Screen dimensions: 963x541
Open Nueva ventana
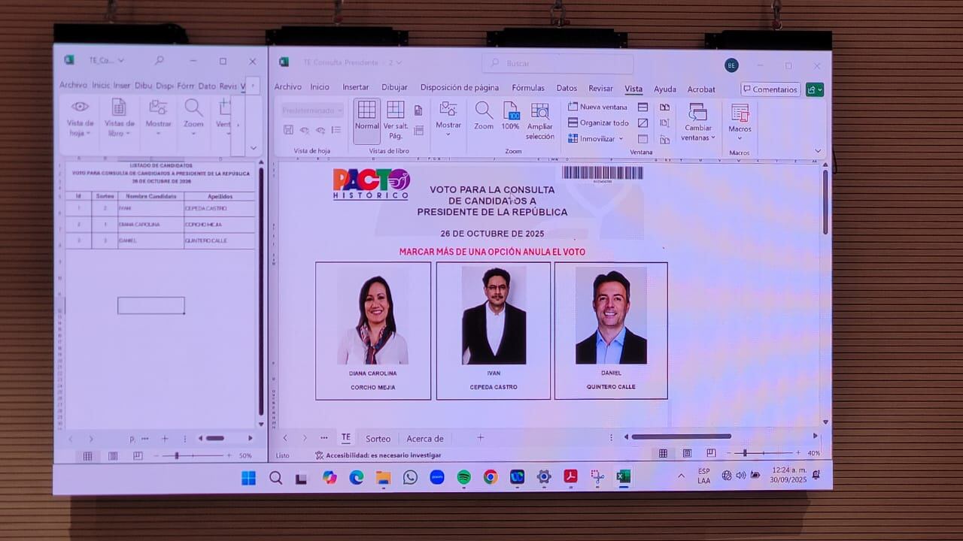[597, 107]
